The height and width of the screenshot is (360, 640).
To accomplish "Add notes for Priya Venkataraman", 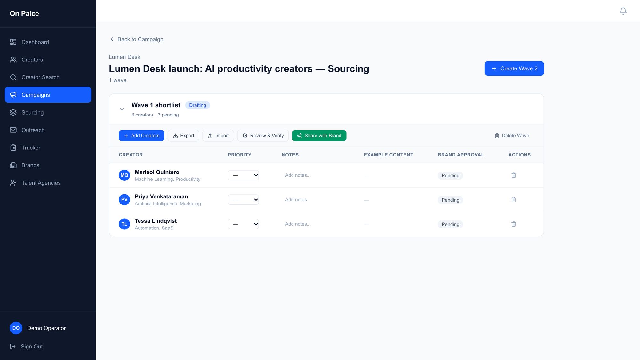I will [x=318, y=200].
